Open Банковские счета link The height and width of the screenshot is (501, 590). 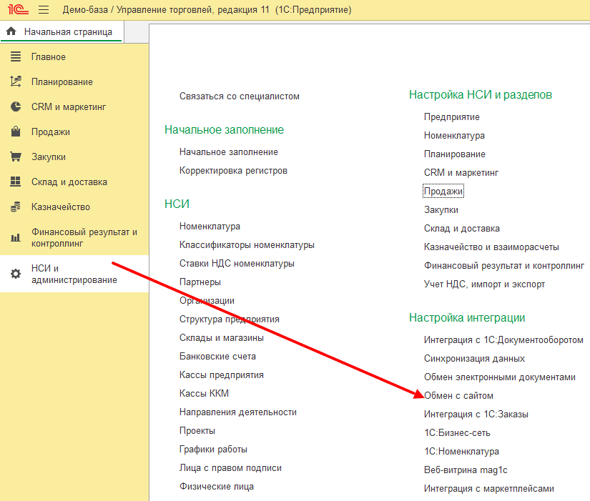[217, 356]
